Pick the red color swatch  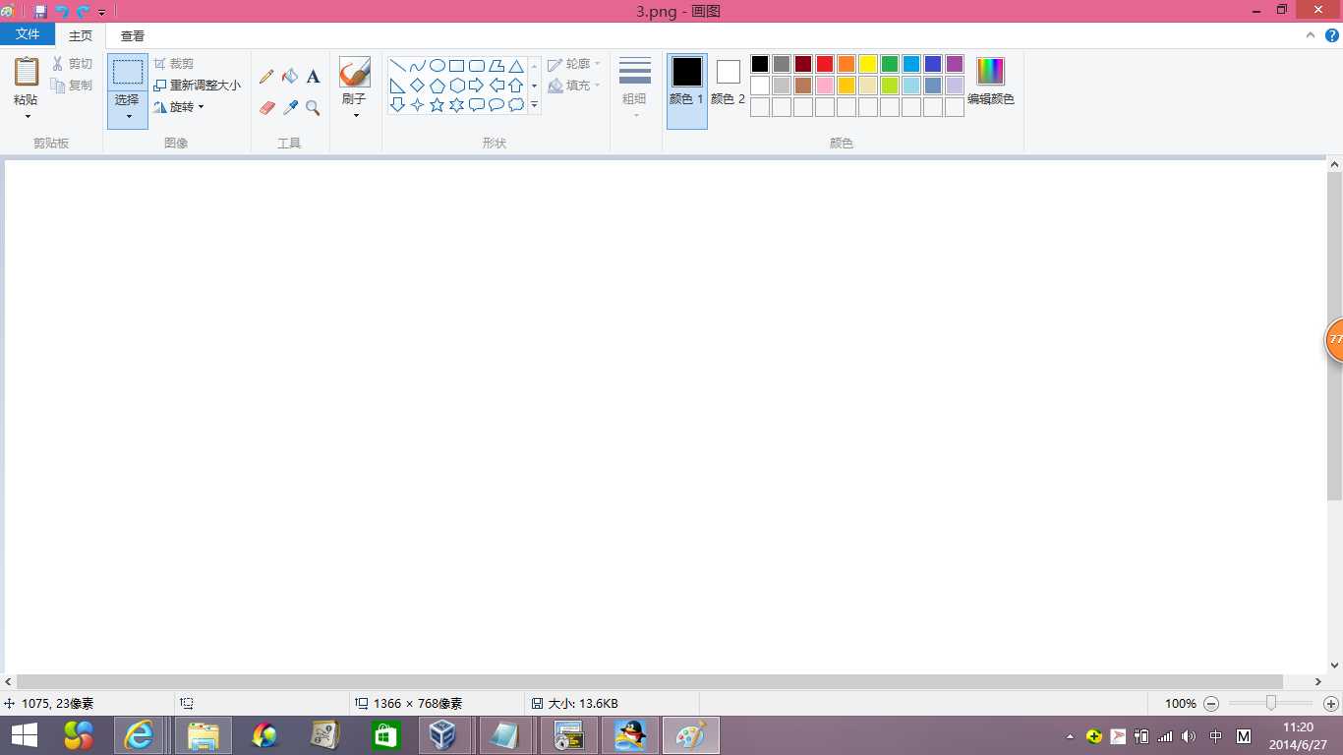coord(825,64)
